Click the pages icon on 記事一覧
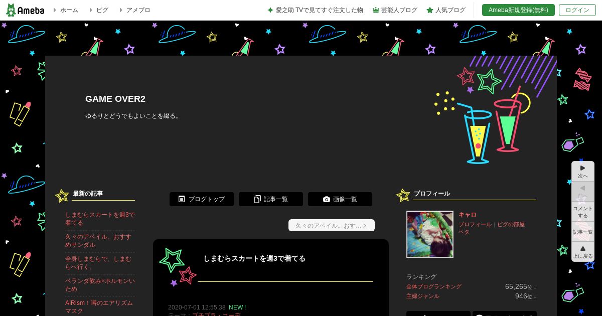Image resolution: width=602 pixels, height=316 pixels. pos(257,199)
